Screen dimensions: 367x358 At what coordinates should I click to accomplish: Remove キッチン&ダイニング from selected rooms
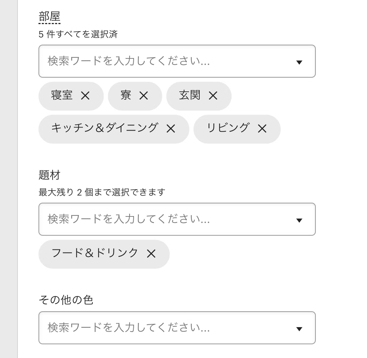click(x=171, y=129)
